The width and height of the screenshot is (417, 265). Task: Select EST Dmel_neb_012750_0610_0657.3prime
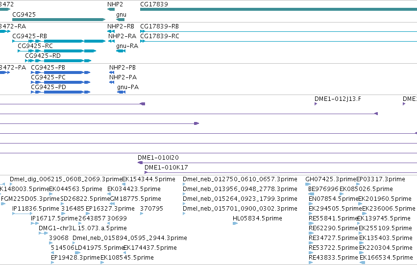240,179
